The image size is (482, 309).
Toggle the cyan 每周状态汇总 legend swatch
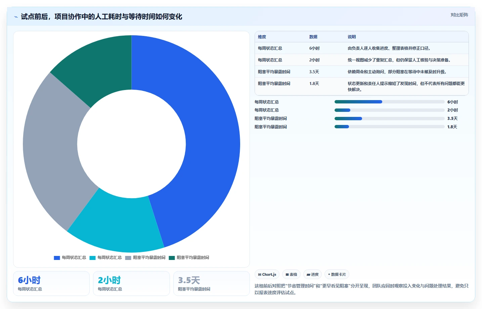(92, 258)
